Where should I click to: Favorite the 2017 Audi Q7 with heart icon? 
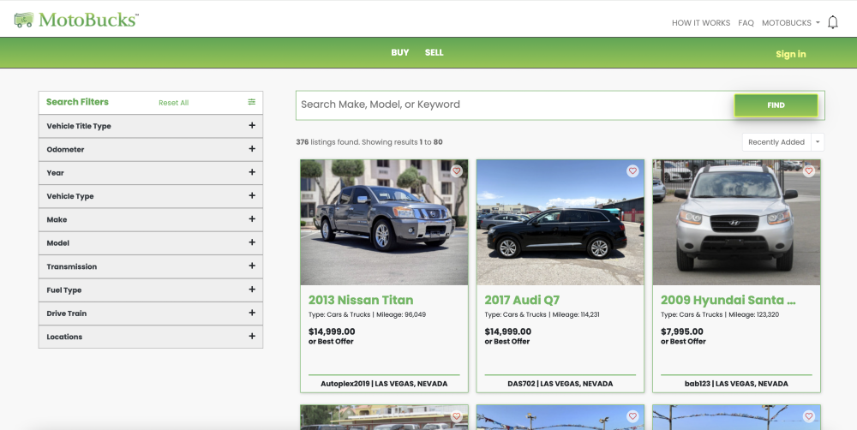tap(632, 171)
